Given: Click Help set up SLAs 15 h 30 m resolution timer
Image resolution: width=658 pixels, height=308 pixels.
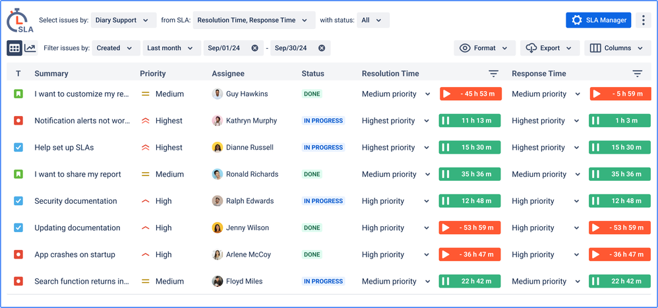Looking at the screenshot, I should (x=470, y=148).
